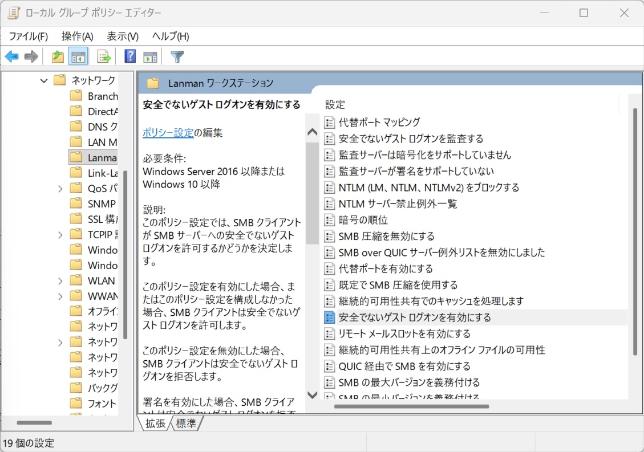Click the Export List toolbar icon
Screen dimensions: 644x452
(x=103, y=56)
